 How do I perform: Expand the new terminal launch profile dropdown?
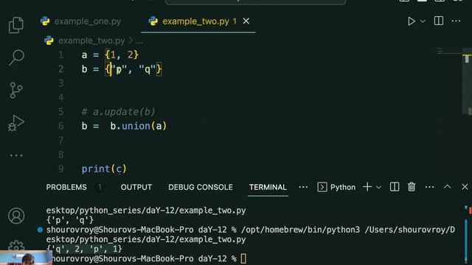378,187
